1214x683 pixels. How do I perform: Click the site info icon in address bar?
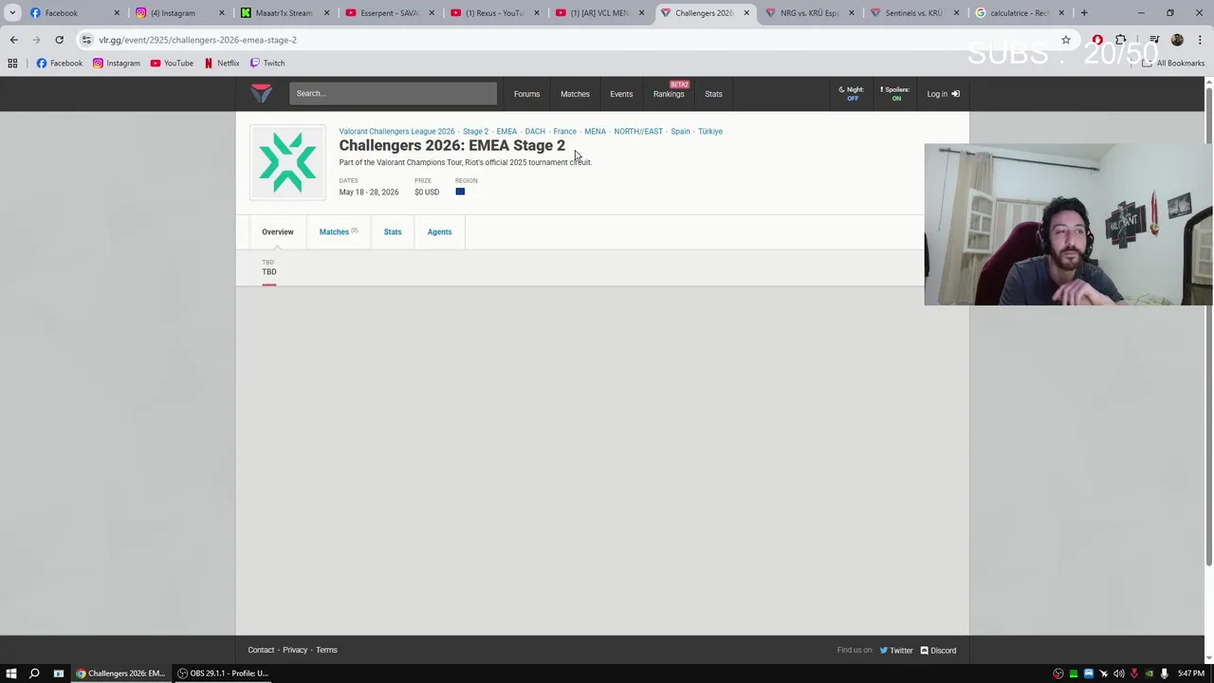coord(86,40)
